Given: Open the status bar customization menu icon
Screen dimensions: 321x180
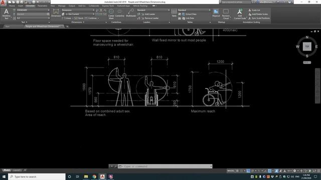Looking at the screenshot, I should tap(318, 171).
